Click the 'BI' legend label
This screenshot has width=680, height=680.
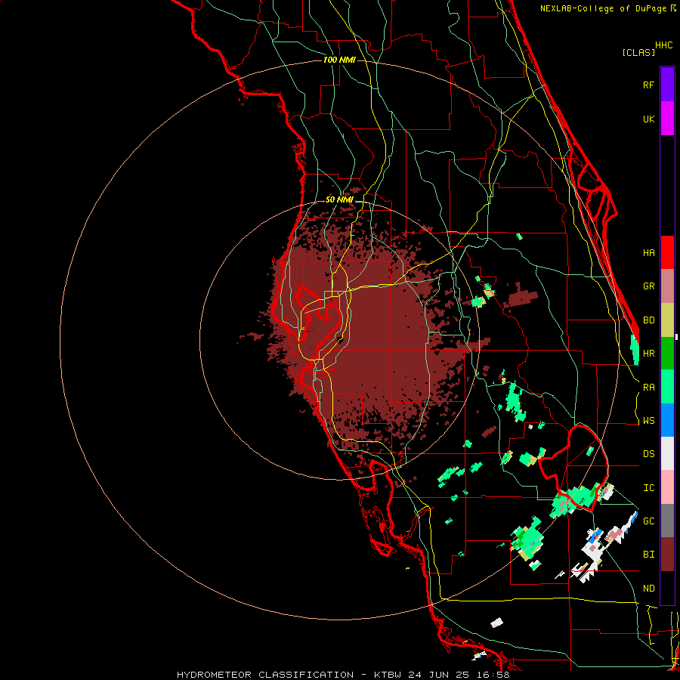(x=648, y=555)
